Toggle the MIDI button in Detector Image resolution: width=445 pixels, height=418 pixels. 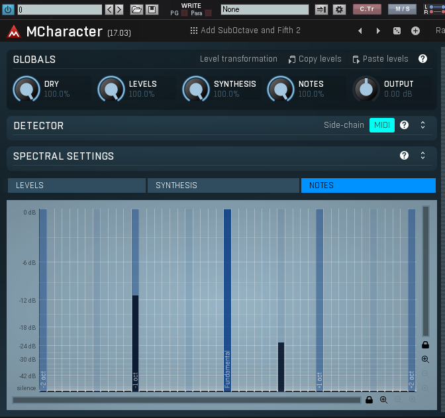pos(382,125)
